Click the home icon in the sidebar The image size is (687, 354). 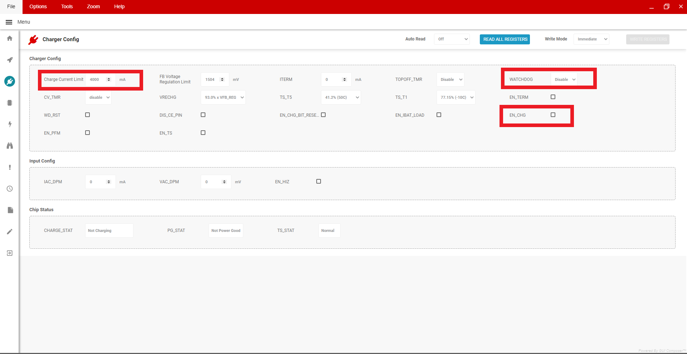pos(10,38)
